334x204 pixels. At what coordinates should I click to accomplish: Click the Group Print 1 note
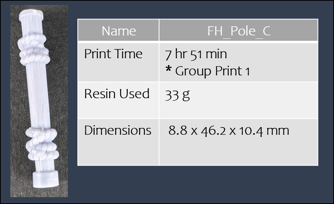pyautogui.click(x=212, y=71)
